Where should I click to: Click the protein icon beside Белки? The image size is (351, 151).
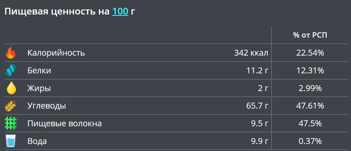pyautogui.click(x=11, y=70)
